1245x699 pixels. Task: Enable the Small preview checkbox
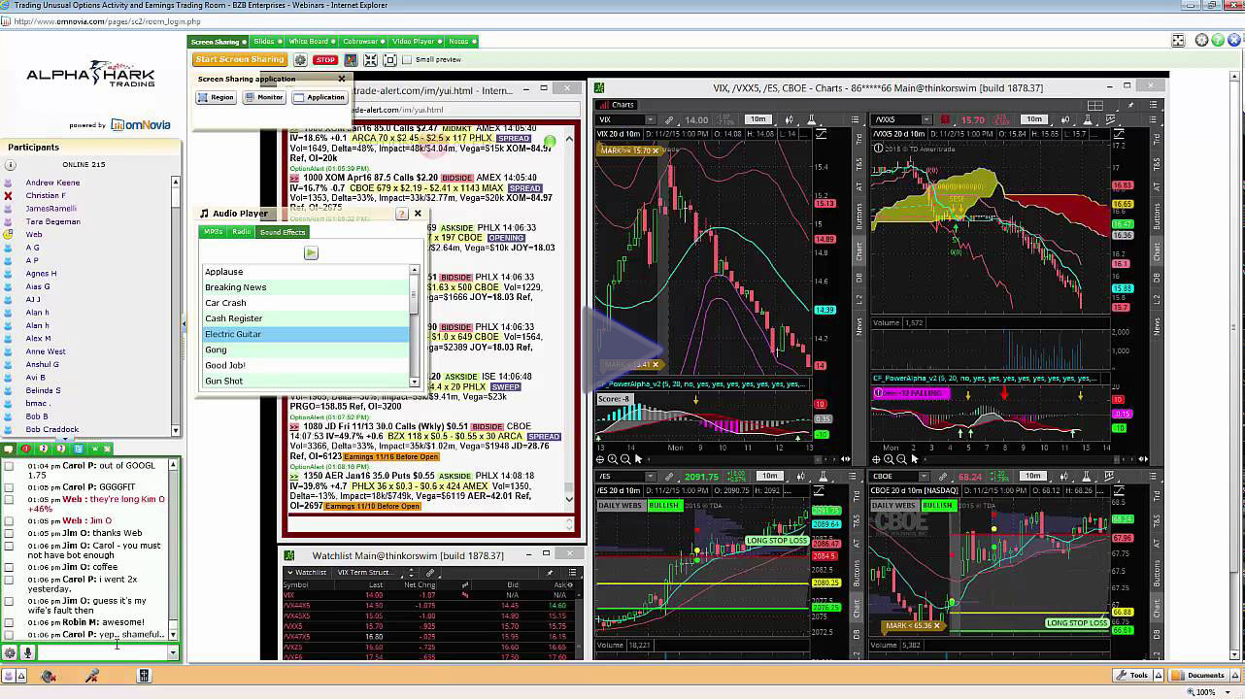(x=407, y=60)
